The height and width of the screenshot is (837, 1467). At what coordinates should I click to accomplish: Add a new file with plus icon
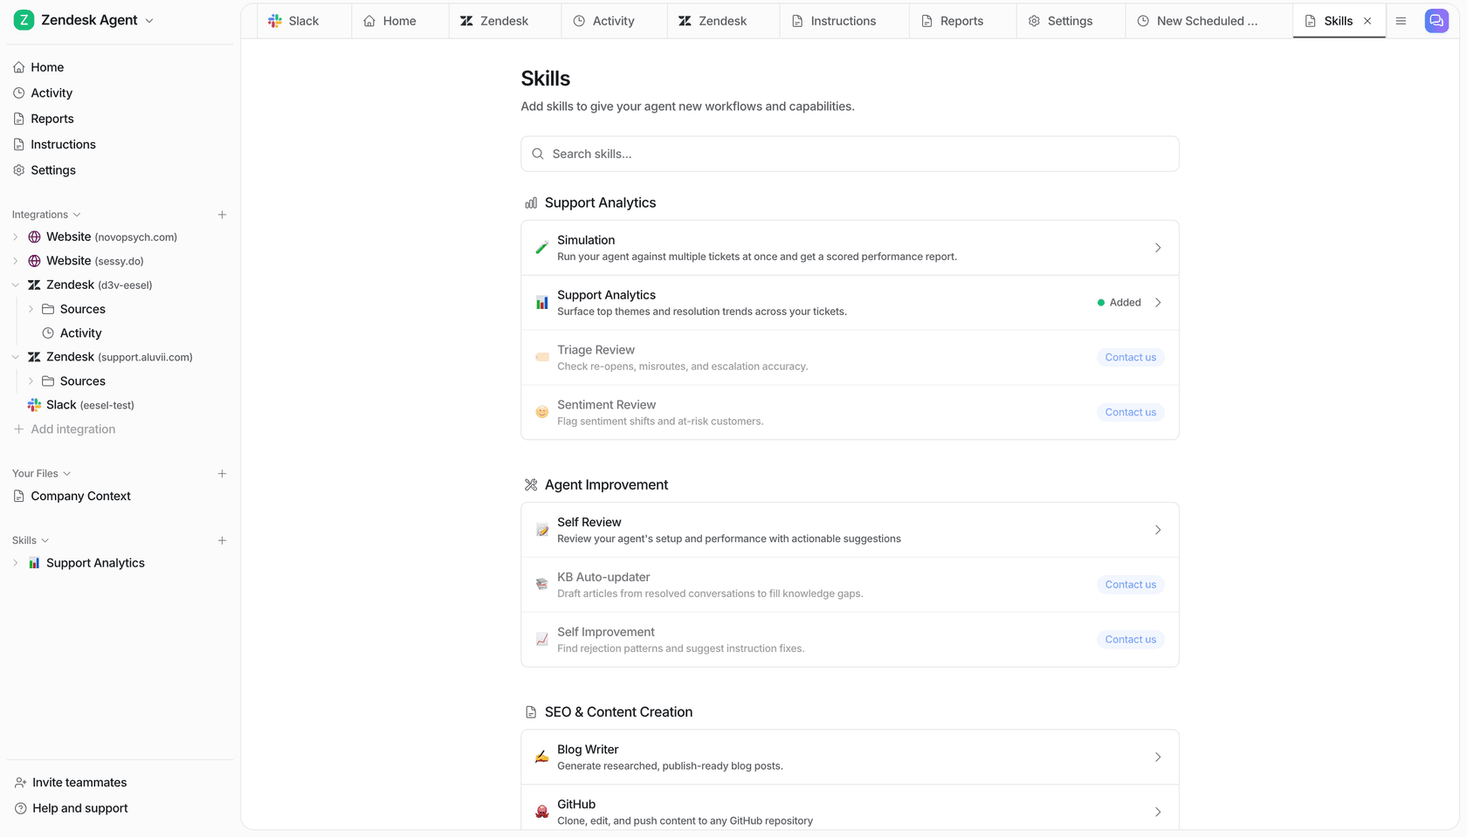tap(222, 474)
